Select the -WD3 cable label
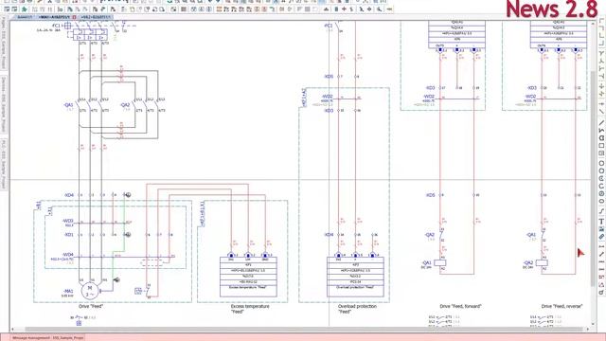 point(68,221)
